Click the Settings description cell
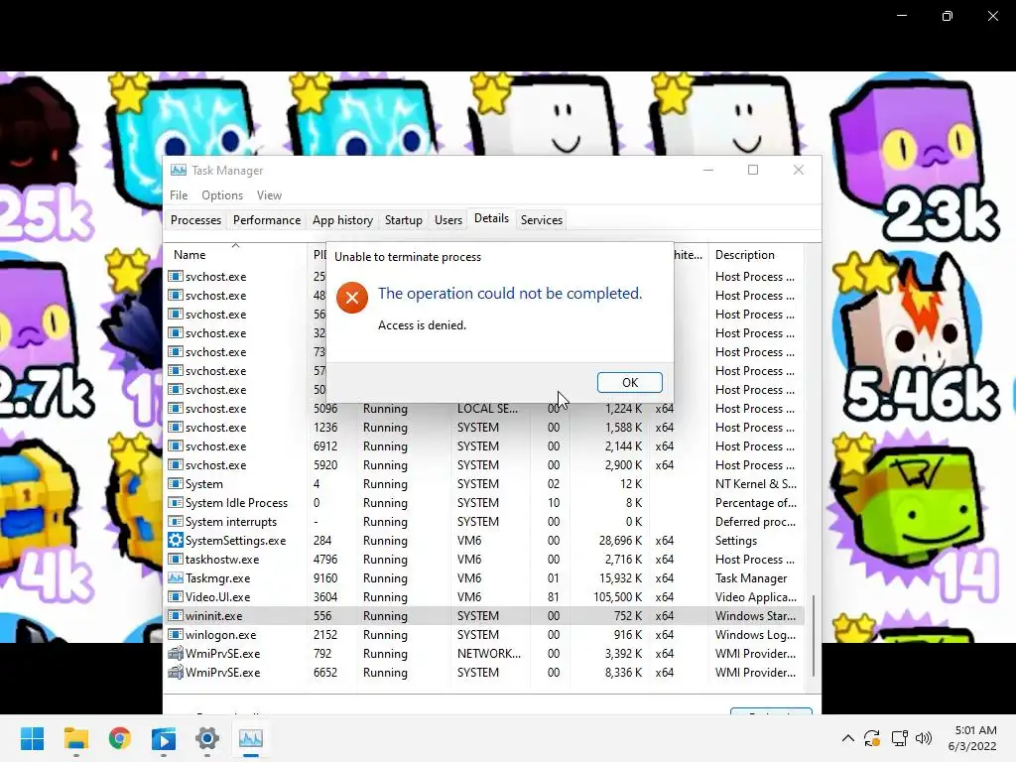 pyautogui.click(x=735, y=541)
